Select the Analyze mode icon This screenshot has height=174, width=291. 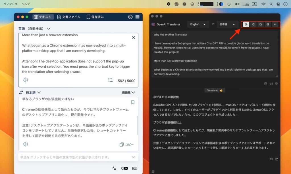[268, 24]
